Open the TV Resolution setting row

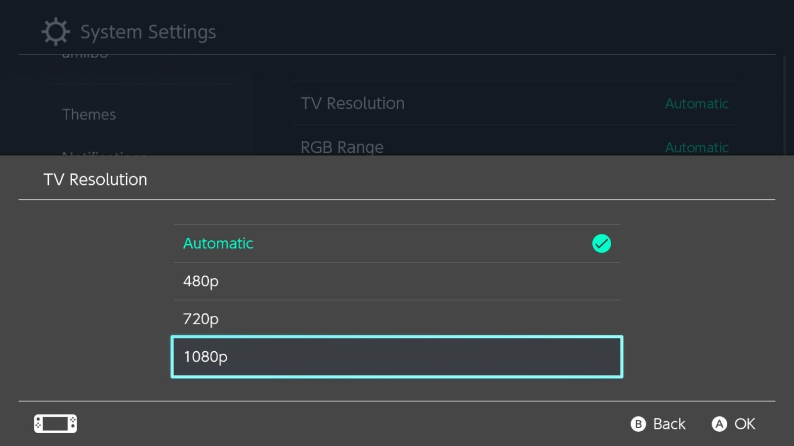352,103
